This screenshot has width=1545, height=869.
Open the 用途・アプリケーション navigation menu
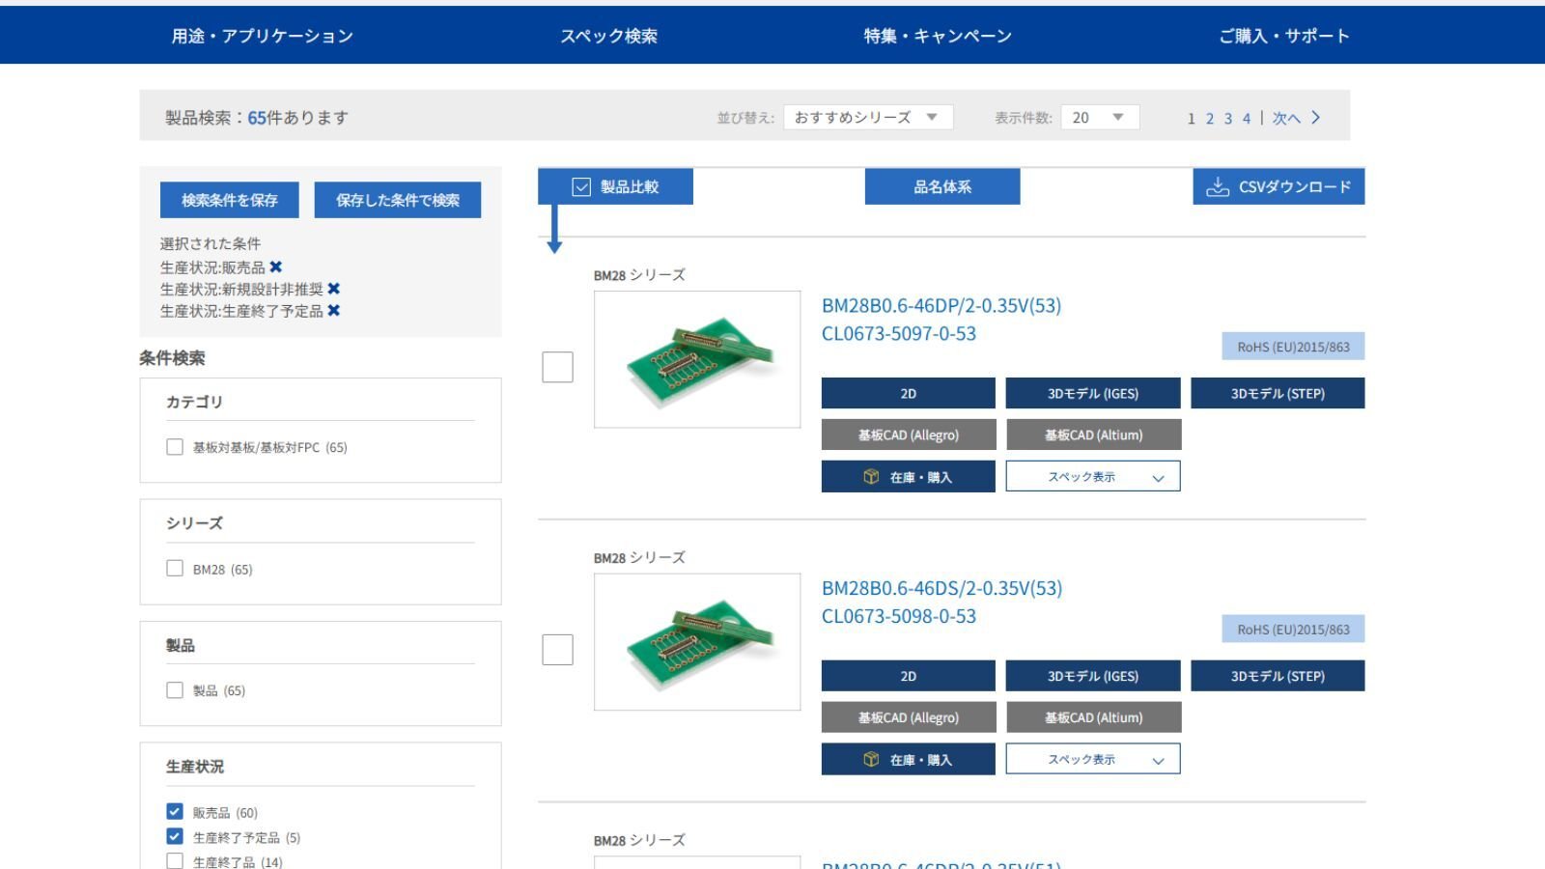263,36
